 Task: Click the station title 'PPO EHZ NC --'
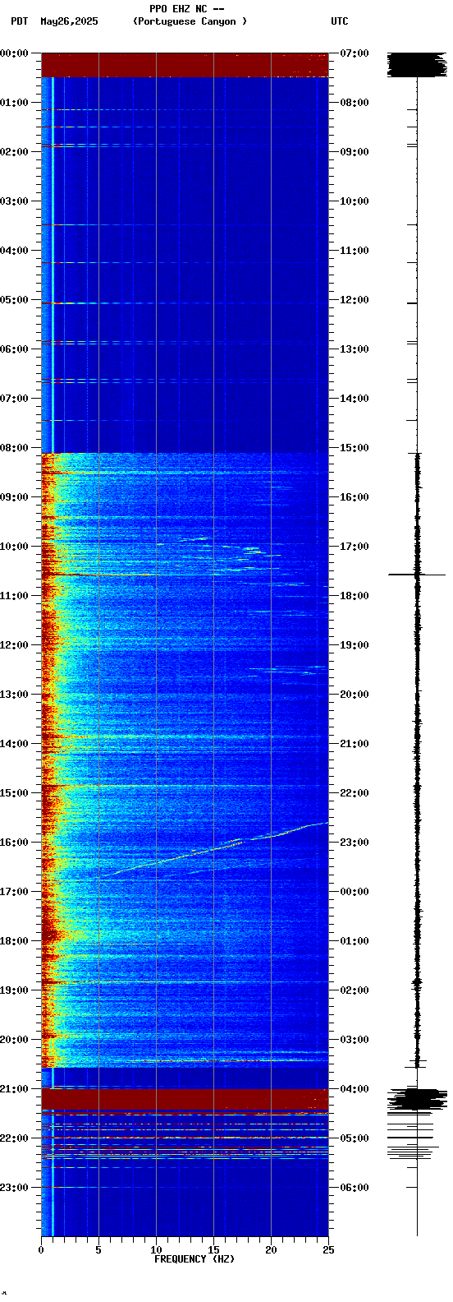(x=187, y=9)
